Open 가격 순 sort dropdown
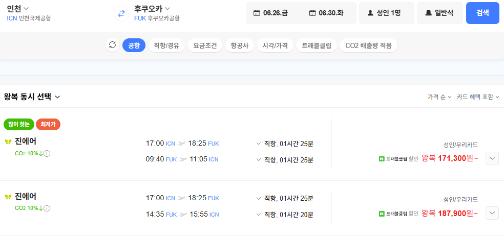This screenshot has width=504, height=236. [x=439, y=97]
